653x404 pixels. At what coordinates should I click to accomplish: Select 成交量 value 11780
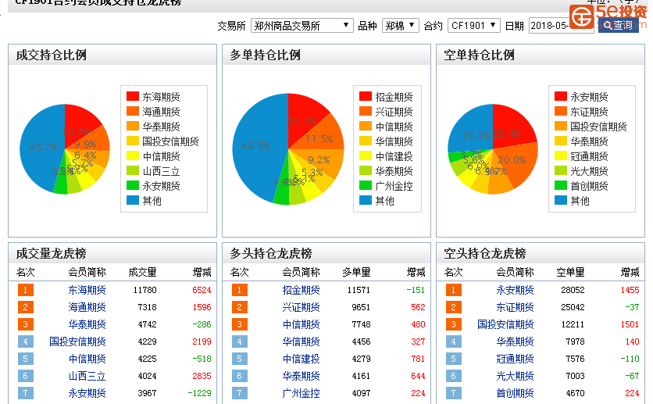click(145, 290)
